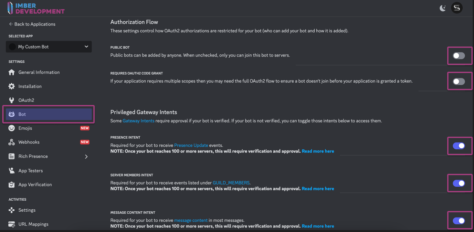Open Activities Settings menu item
The image size is (474, 232).
click(27, 210)
